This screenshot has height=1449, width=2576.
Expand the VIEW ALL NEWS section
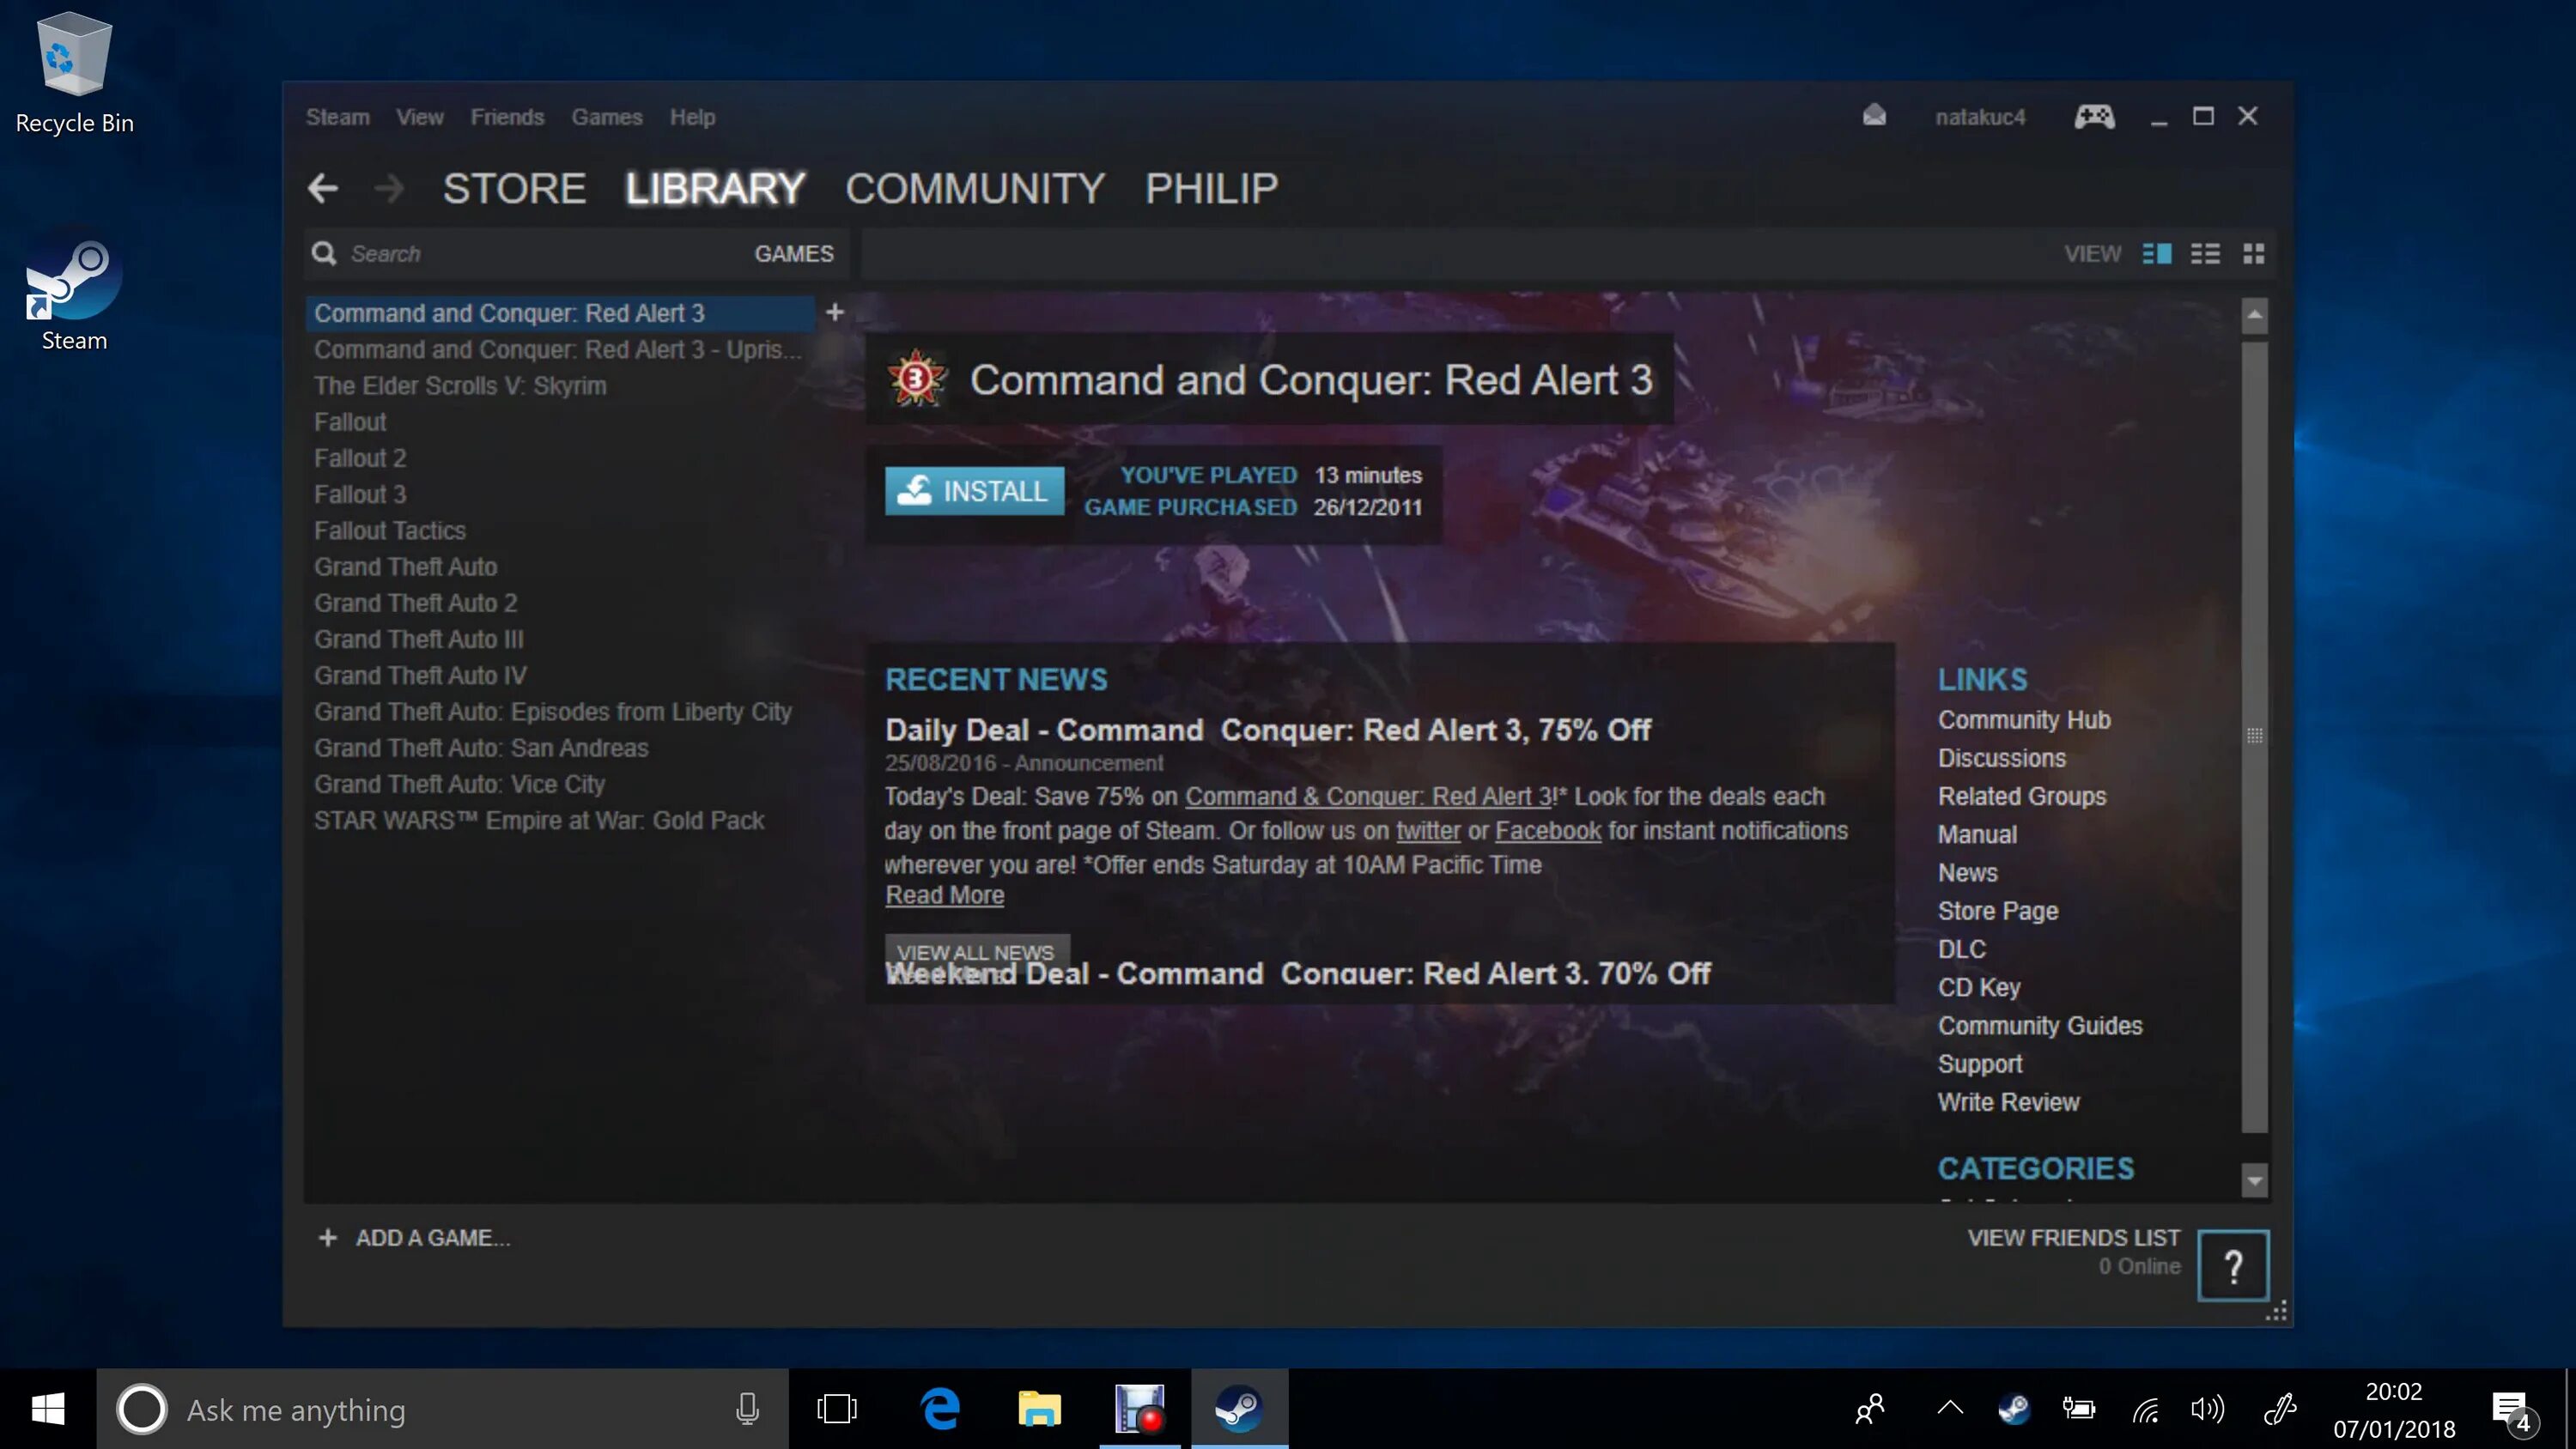[x=975, y=952]
